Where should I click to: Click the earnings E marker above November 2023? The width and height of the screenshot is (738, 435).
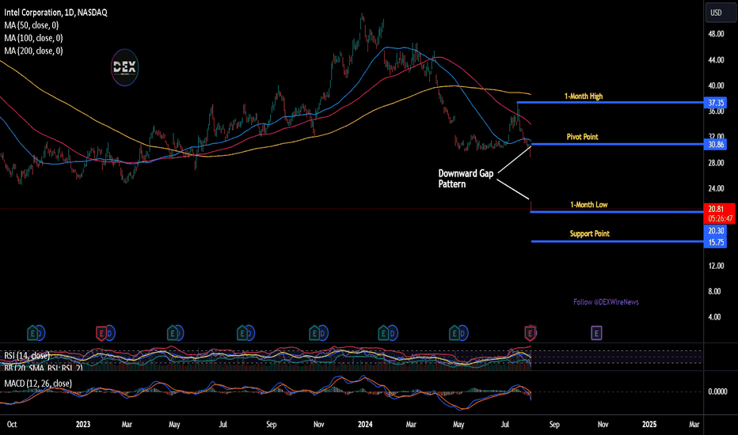[x=314, y=334]
